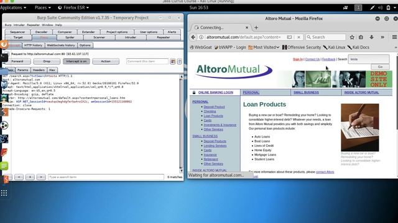The height and width of the screenshot is (223, 398).
Task: Open Firefox ESR app menu
Action: pos(73,7)
